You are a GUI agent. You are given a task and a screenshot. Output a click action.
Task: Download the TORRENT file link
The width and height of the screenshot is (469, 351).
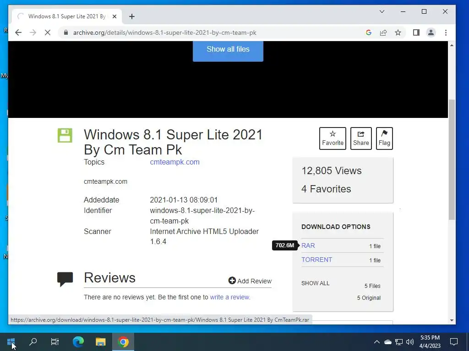coord(317,260)
